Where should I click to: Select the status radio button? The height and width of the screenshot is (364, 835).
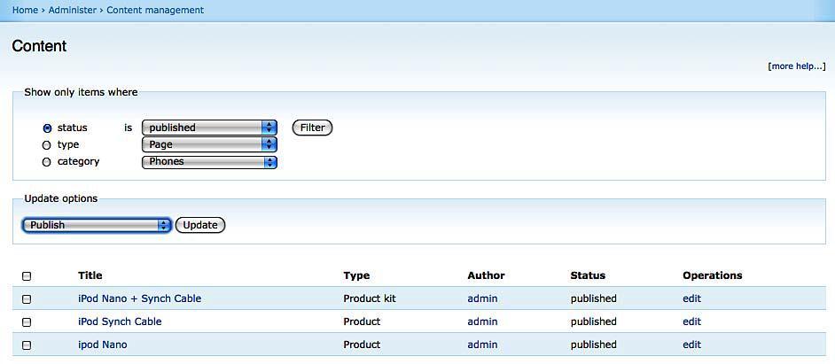[47, 128]
